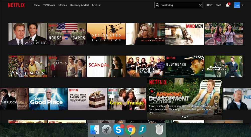
Task: Open Recently Added section
Action: click(x=79, y=5)
